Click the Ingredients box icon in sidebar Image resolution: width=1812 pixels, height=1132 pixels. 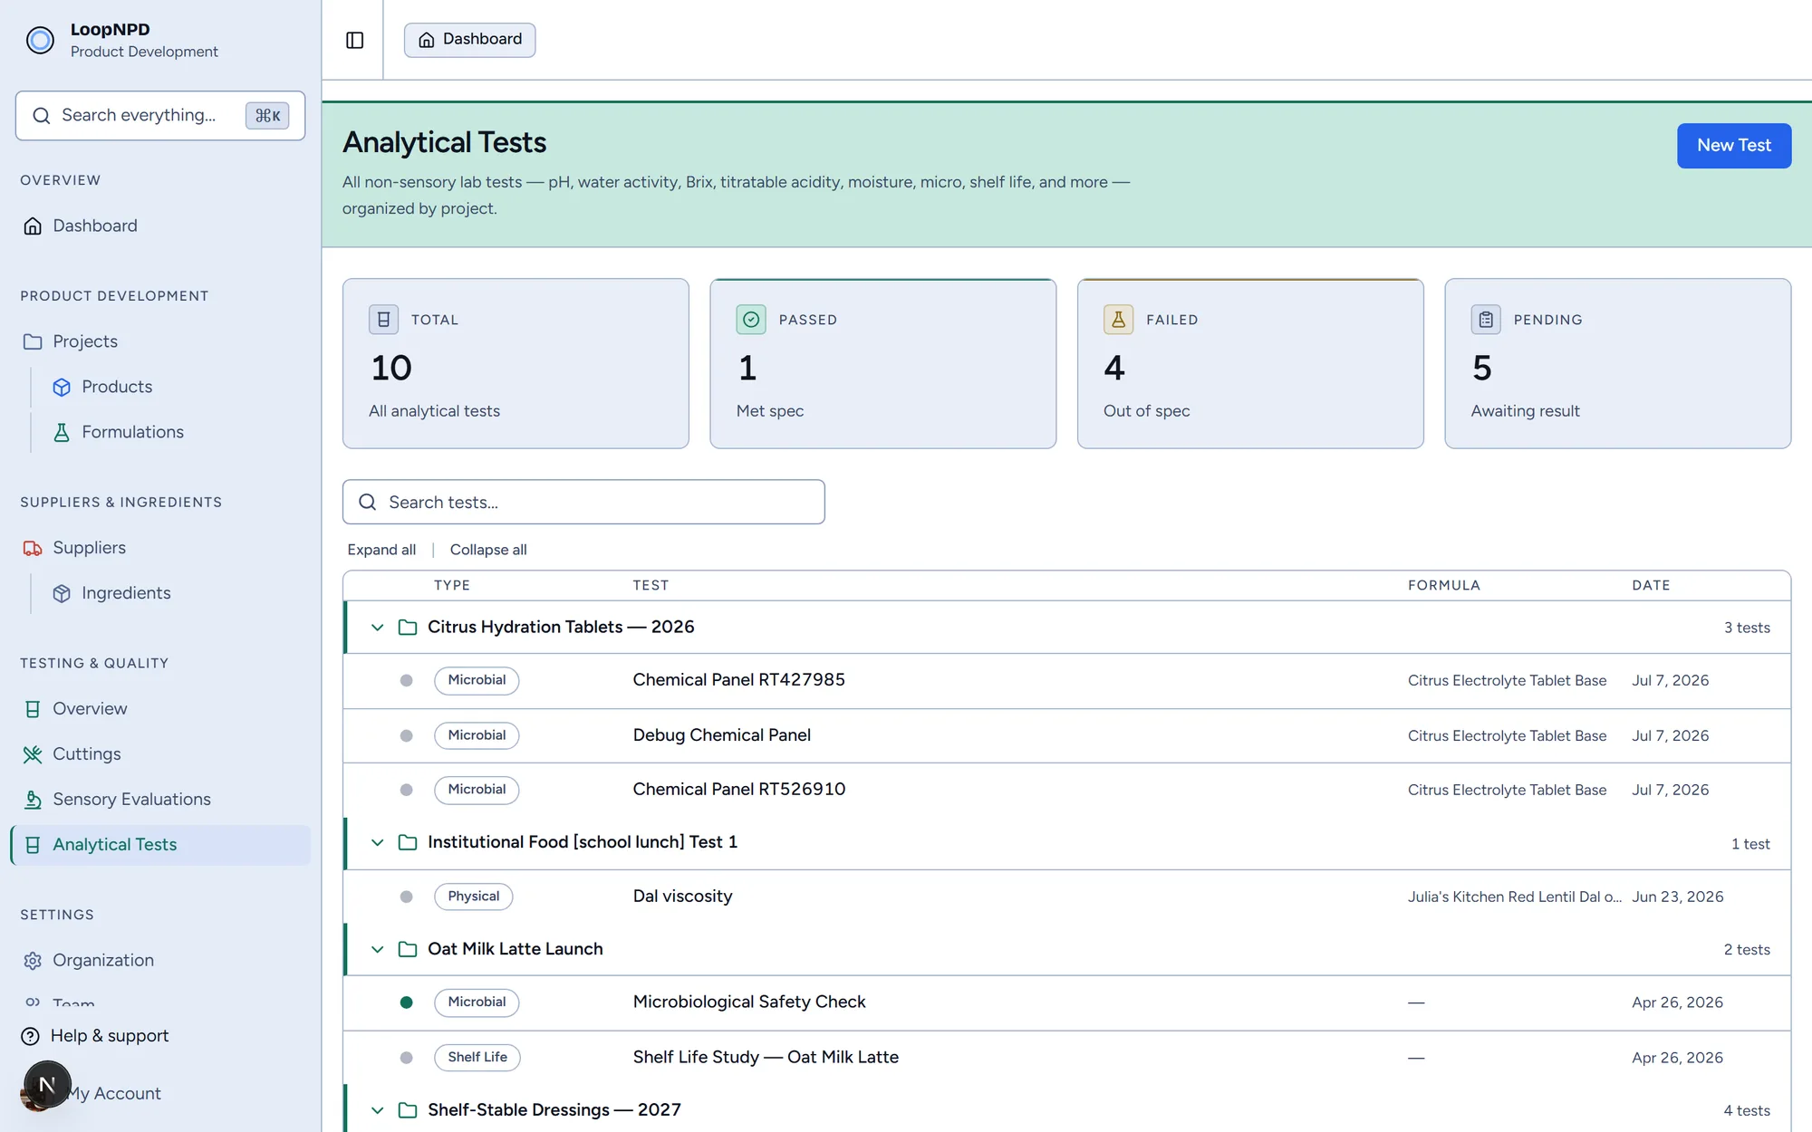click(62, 593)
